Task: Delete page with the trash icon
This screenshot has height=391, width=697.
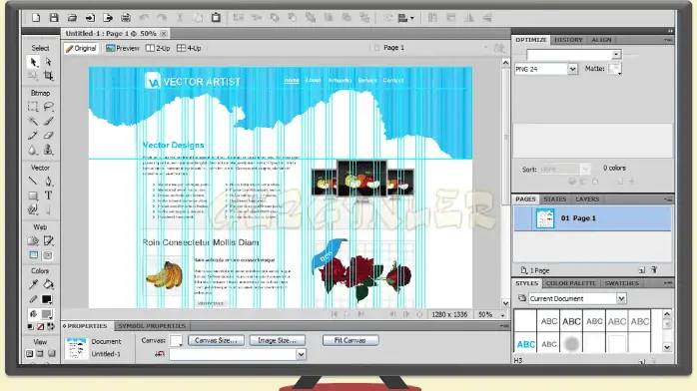Action: [x=654, y=270]
